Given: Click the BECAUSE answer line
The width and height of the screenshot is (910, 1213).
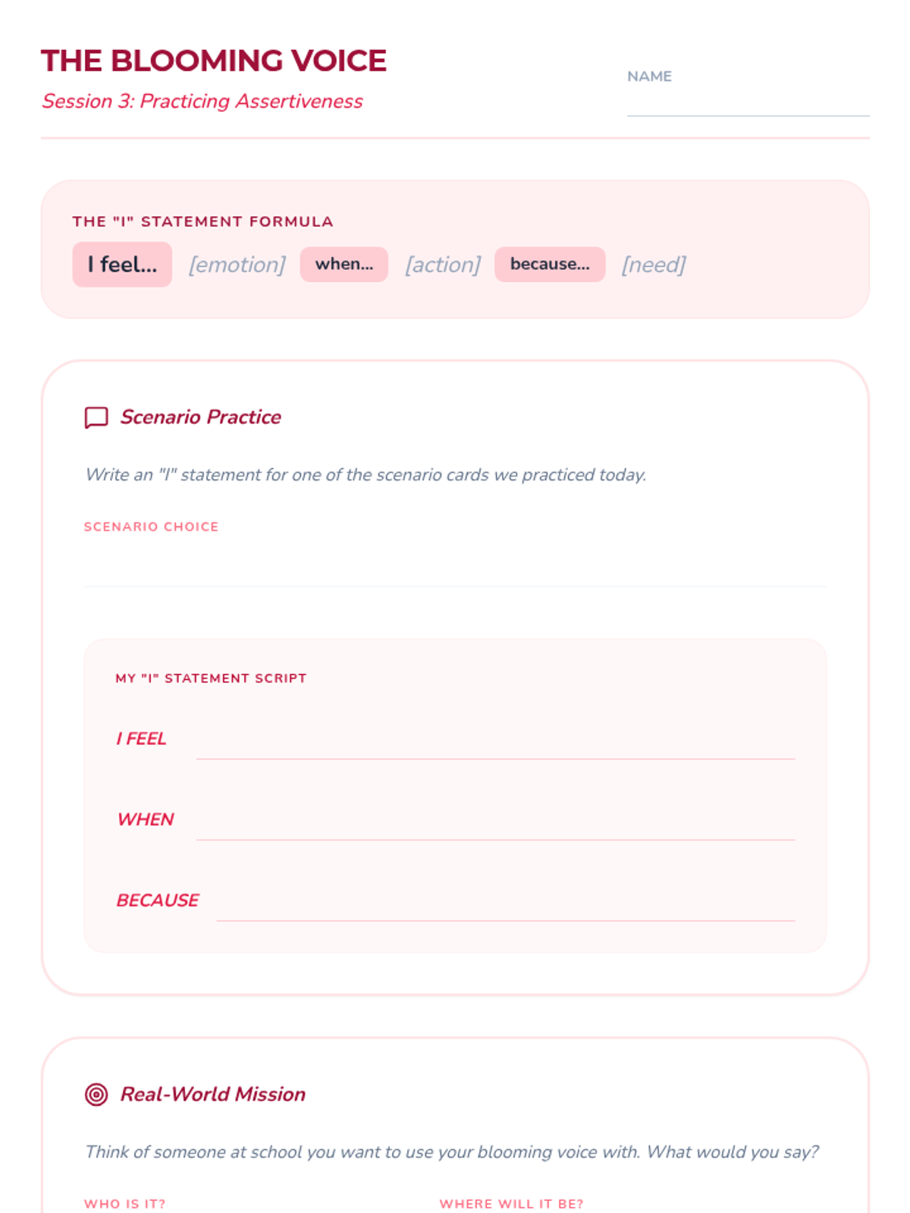Looking at the screenshot, I should click(x=505, y=902).
